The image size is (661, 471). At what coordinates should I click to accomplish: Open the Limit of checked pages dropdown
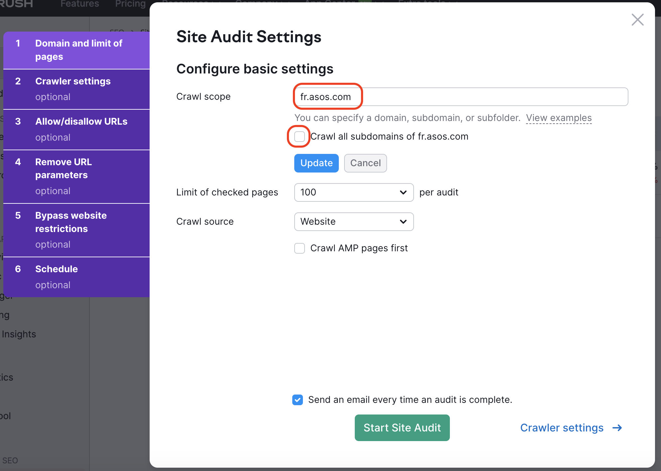coord(354,192)
